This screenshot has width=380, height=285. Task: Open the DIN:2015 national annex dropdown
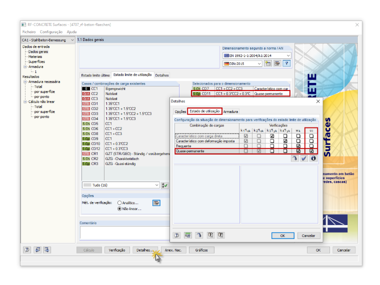pos(259,63)
